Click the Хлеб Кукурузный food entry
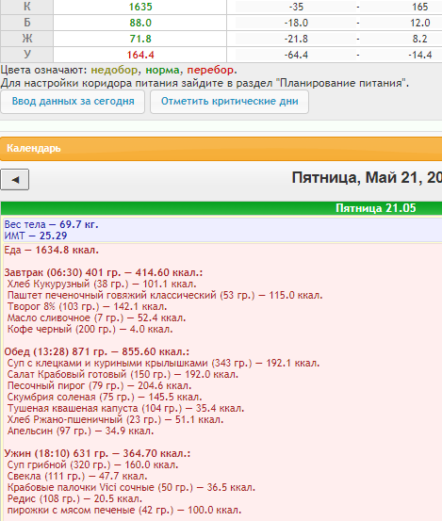Image resolution: width=442 pixels, height=521 pixels. pos(102,285)
